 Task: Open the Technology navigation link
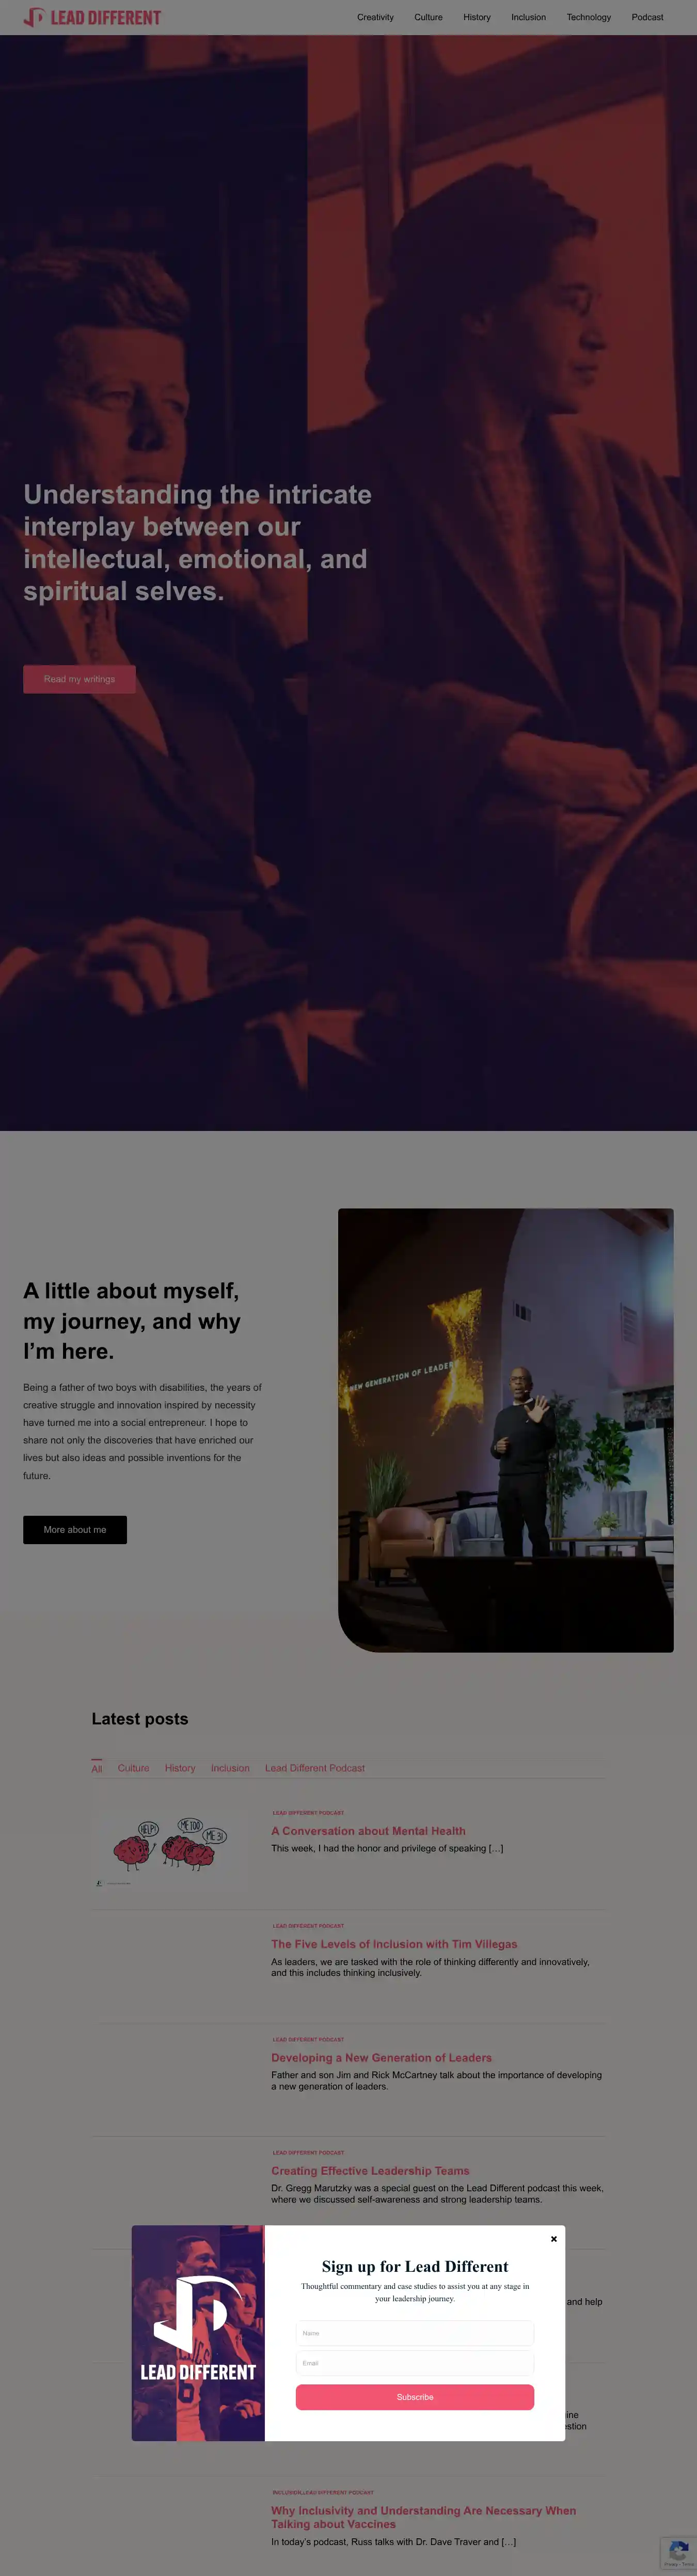click(x=588, y=17)
